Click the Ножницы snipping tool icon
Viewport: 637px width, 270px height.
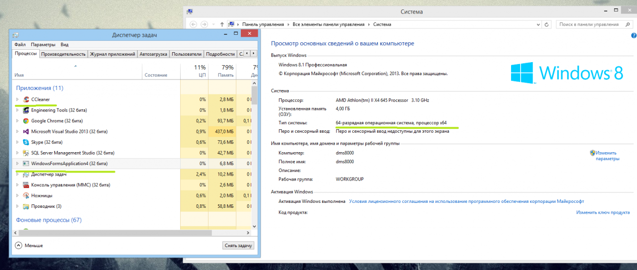coord(26,196)
